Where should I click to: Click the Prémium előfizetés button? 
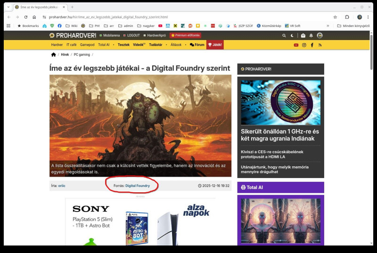tap(185, 35)
